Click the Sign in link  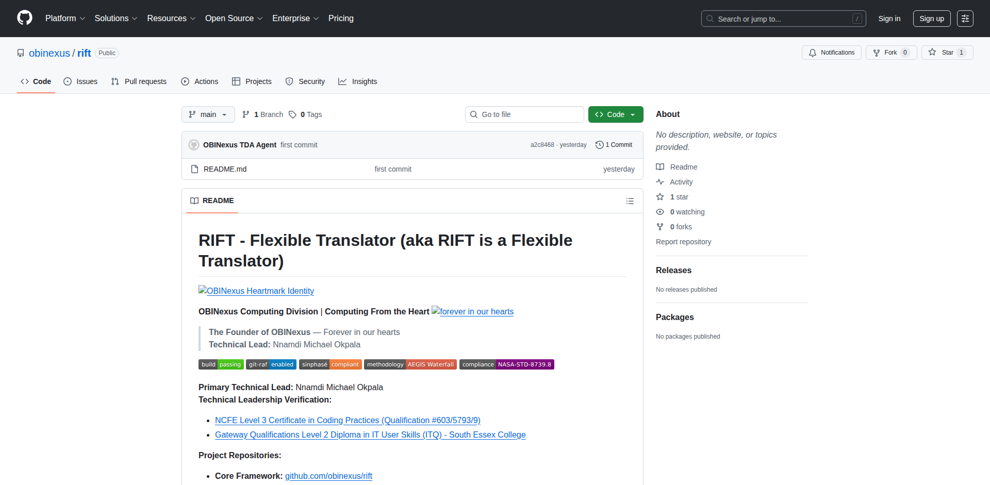tap(889, 19)
